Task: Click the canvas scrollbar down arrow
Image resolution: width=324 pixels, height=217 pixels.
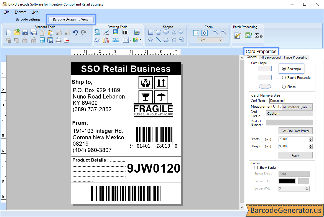Action: (x=242, y=207)
